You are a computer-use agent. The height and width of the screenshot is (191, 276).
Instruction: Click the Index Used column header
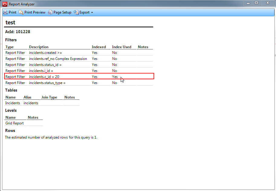coord(122,47)
